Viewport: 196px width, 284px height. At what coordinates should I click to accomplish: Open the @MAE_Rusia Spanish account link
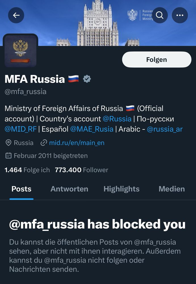tap(92, 129)
